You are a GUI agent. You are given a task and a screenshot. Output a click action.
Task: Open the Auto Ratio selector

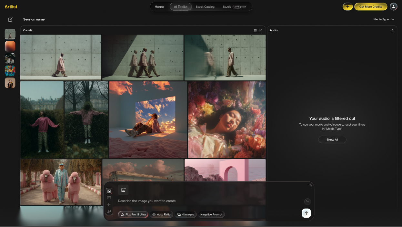point(161,214)
